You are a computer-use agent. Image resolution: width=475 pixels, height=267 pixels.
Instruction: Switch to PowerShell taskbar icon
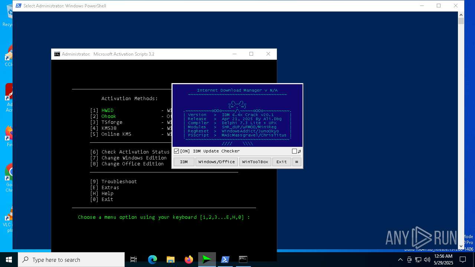(225, 260)
